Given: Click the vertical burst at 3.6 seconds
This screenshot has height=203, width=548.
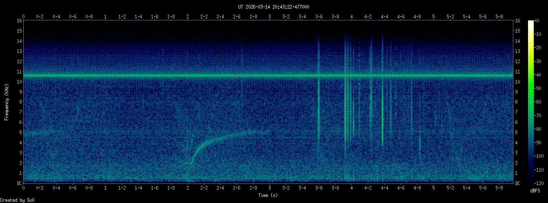Looking at the screenshot, I should [318, 102].
